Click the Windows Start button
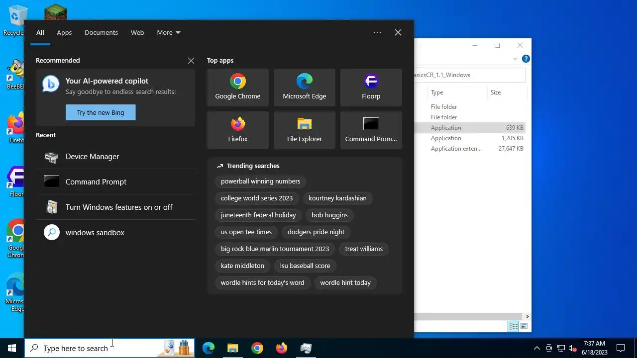This screenshot has height=358, width=637. pos(12,348)
